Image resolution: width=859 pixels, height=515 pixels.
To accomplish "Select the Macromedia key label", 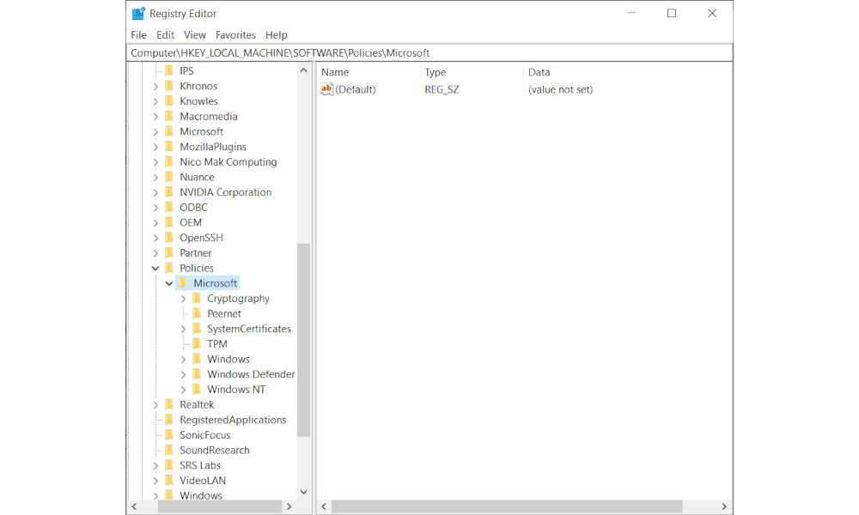I will pyautogui.click(x=208, y=117).
